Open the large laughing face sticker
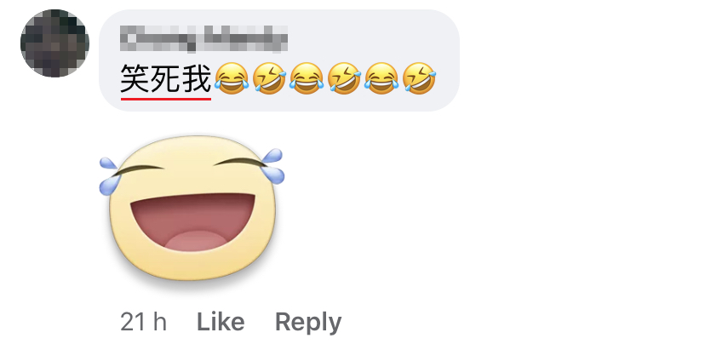This screenshot has width=705, height=344. [x=192, y=209]
